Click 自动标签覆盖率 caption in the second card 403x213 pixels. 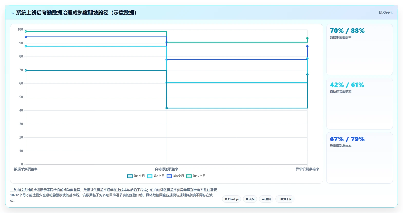click(x=341, y=92)
